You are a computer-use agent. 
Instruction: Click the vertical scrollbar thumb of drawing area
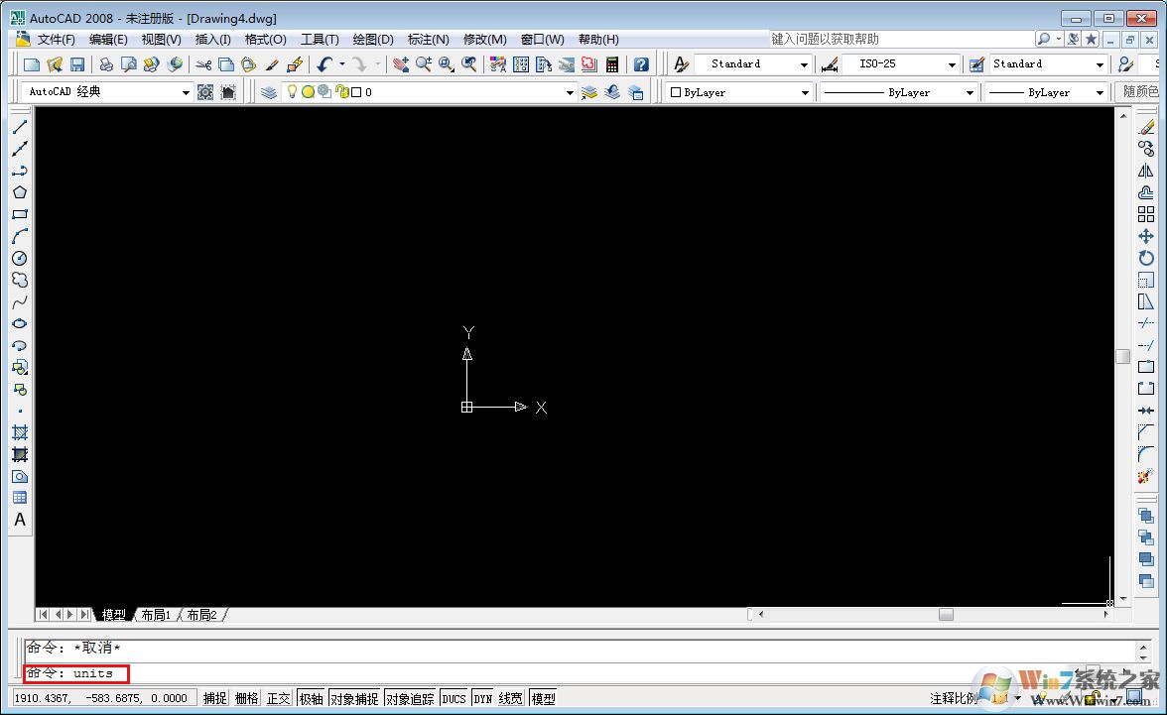(1123, 356)
